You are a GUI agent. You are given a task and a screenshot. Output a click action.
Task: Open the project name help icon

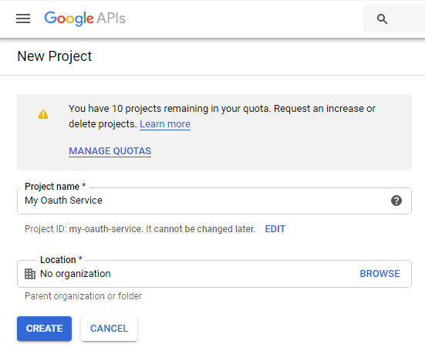(x=396, y=201)
